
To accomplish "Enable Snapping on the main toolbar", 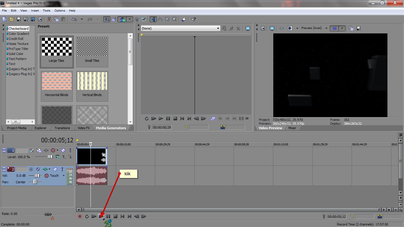I will click(x=122, y=19).
